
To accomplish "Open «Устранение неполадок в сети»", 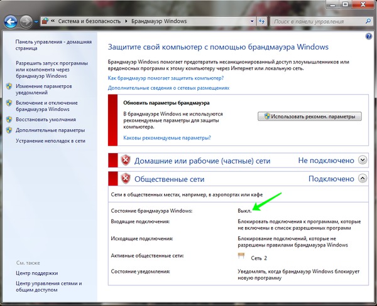I will coord(50,141).
